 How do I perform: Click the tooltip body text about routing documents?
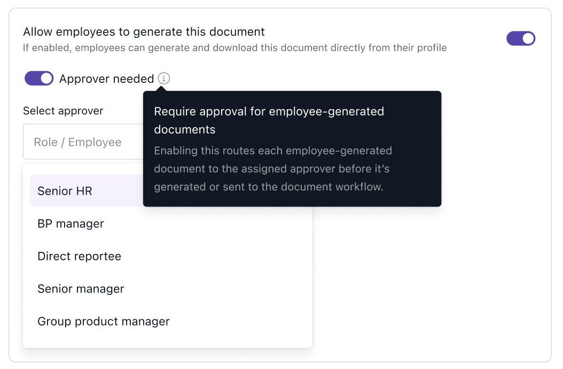click(273, 169)
